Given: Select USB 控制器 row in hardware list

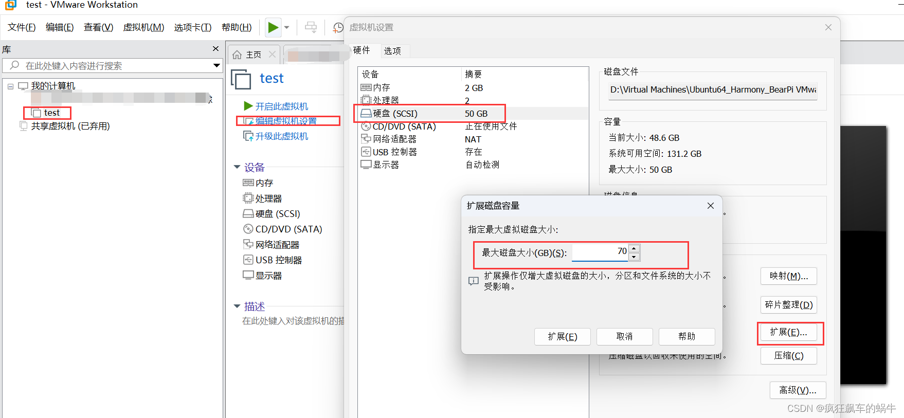Looking at the screenshot, I should point(473,152).
